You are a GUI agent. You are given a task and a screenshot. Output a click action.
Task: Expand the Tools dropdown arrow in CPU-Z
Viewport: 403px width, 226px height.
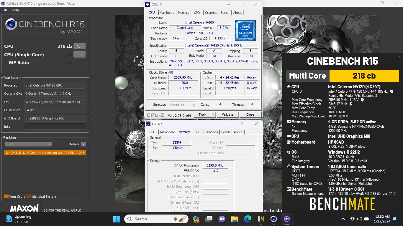[213, 114]
